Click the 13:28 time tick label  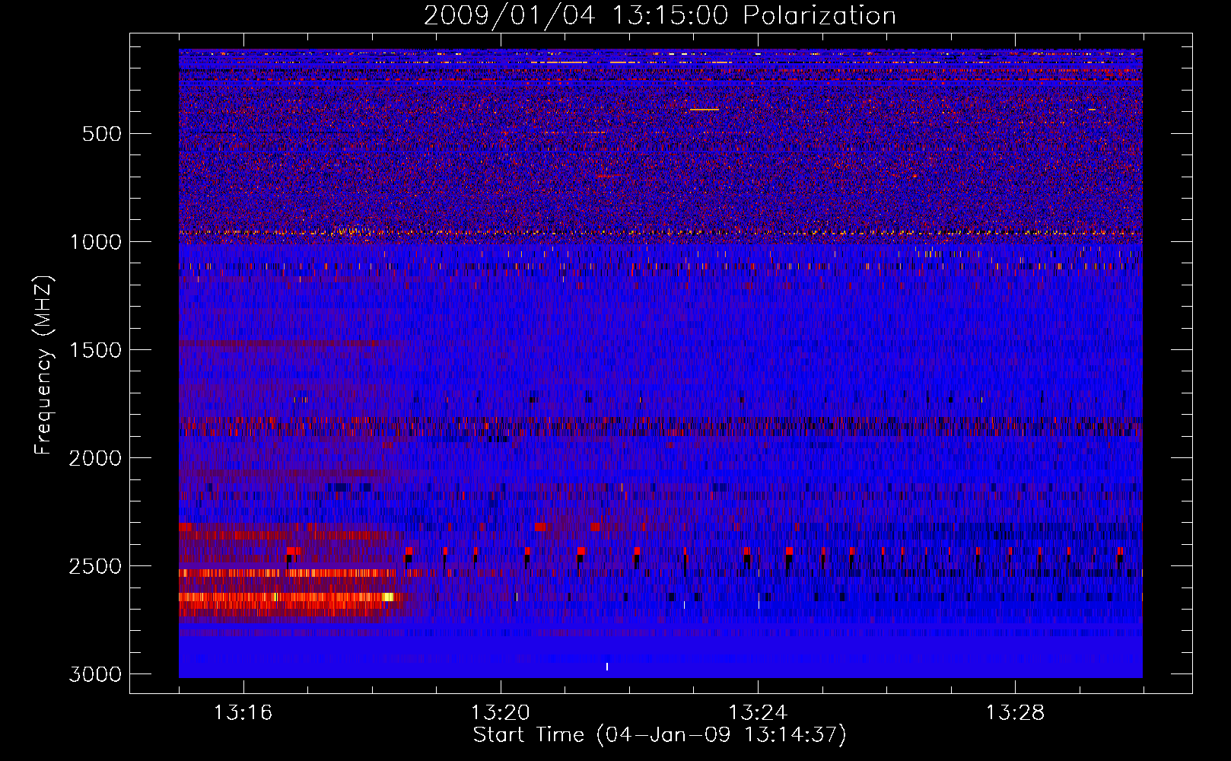coord(1015,713)
